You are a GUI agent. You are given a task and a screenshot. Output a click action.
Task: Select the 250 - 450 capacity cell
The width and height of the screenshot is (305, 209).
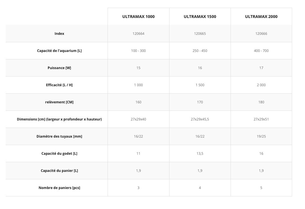coord(200,51)
